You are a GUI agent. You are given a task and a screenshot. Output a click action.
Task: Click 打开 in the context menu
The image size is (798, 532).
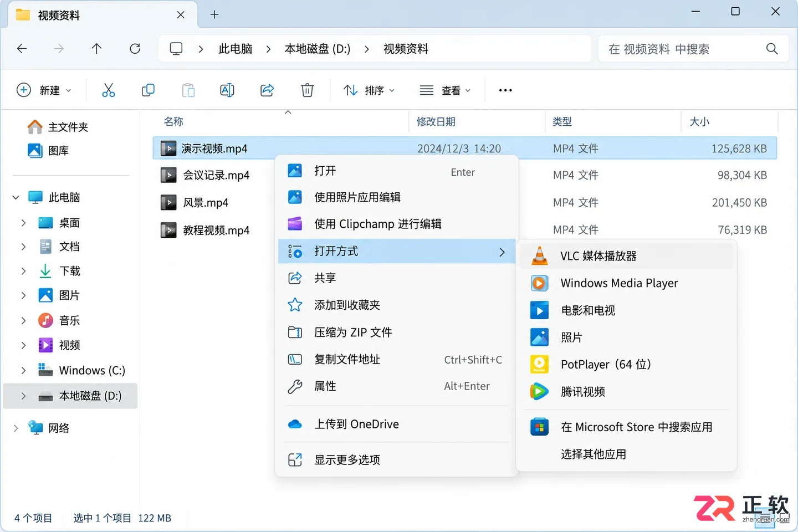pyautogui.click(x=397, y=171)
